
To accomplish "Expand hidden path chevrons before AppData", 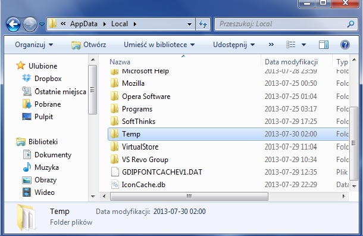I will tap(63, 24).
